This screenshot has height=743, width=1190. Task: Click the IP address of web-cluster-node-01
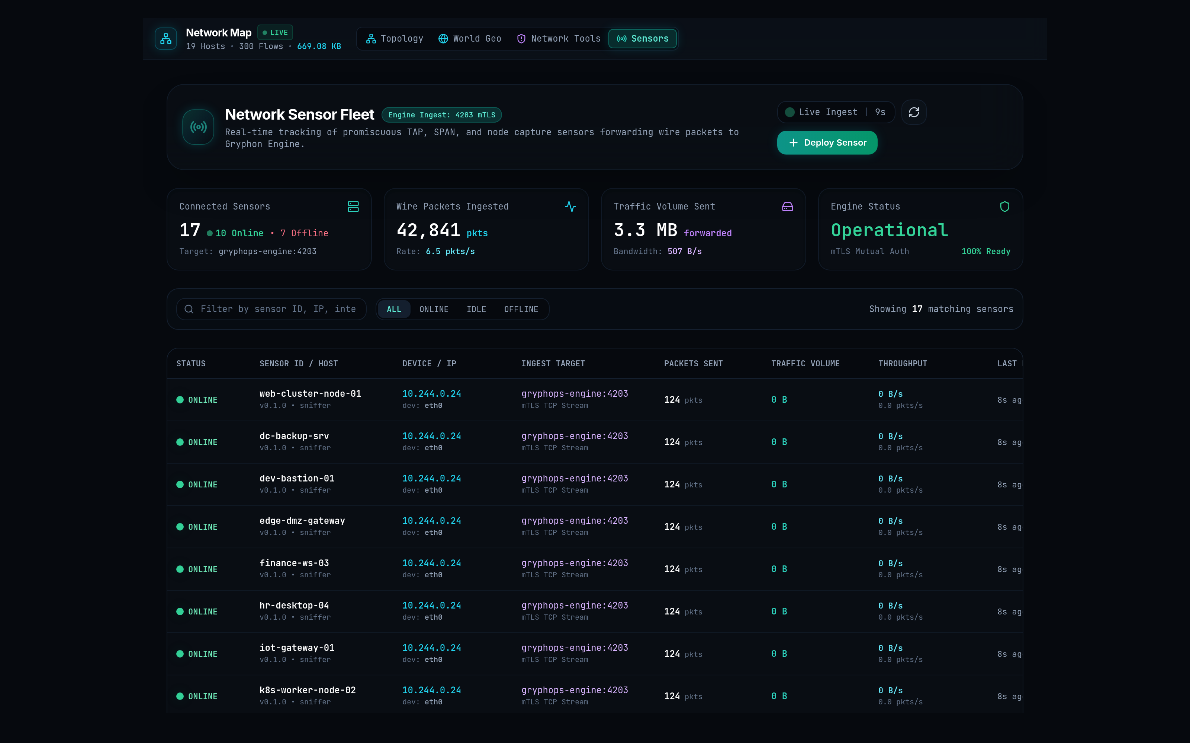click(432, 394)
